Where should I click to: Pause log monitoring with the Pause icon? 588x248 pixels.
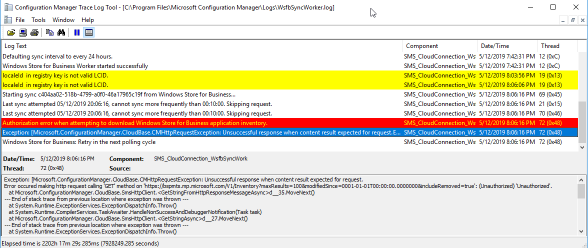77,32
